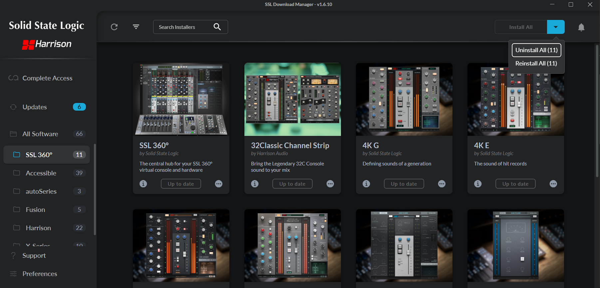The height and width of the screenshot is (288, 600).
Task: Click Up to date on 32Classic Channel Strip
Action: [x=292, y=184]
